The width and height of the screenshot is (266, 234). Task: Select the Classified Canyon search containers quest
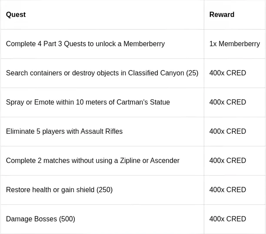pos(102,73)
